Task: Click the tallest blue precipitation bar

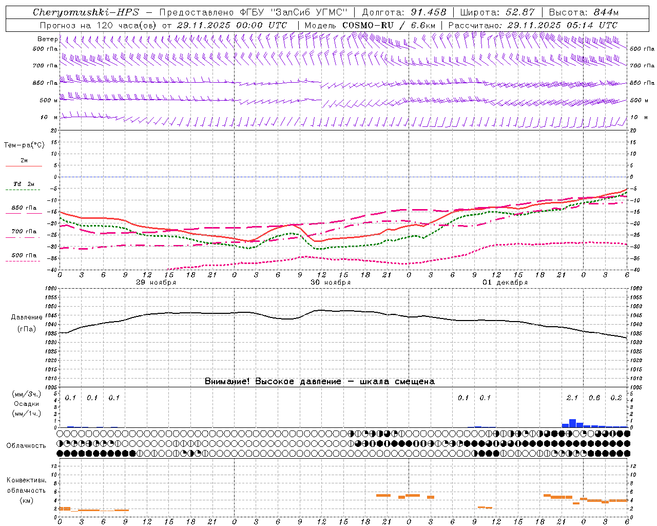Action: pyautogui.click(x=572, y=423)
